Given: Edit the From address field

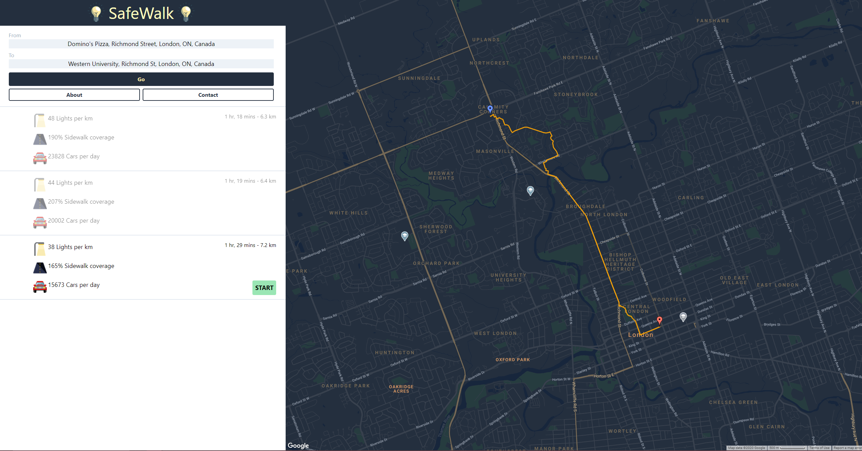Looking at the screenshot, I should click(x=141, y=44).
